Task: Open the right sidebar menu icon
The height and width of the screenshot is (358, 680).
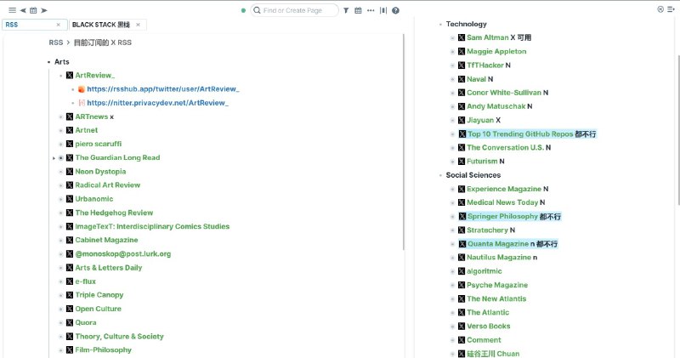Action: pos(671,9)
